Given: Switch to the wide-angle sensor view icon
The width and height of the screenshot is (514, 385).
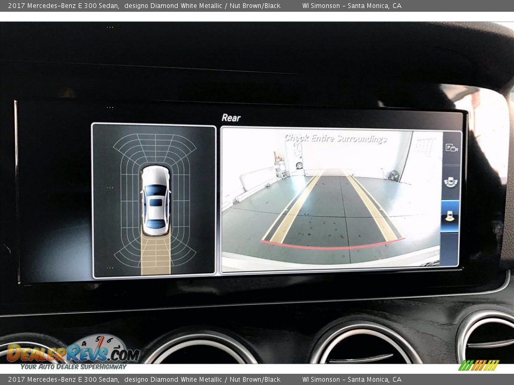Looking at the screenshot, I should coord(451,182).
